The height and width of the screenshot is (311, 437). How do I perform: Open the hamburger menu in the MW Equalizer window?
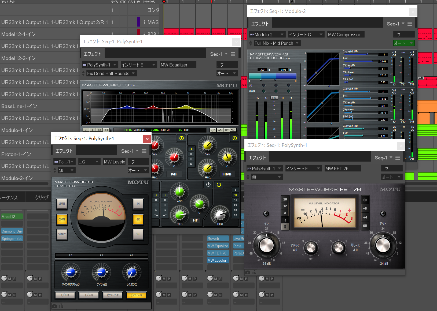(x=233, y=54)
